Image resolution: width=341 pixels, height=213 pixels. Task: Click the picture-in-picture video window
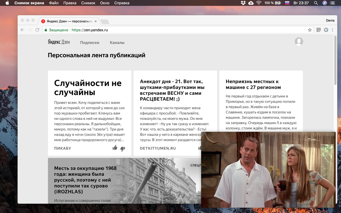click(x=268, y=170)
